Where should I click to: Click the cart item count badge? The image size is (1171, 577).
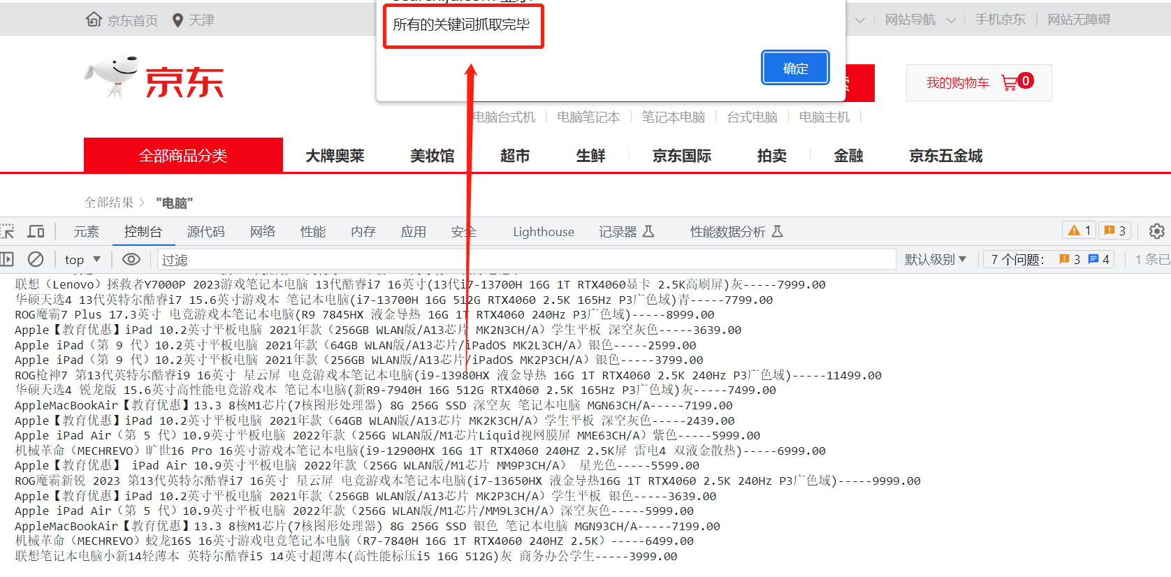(1025, 80)
